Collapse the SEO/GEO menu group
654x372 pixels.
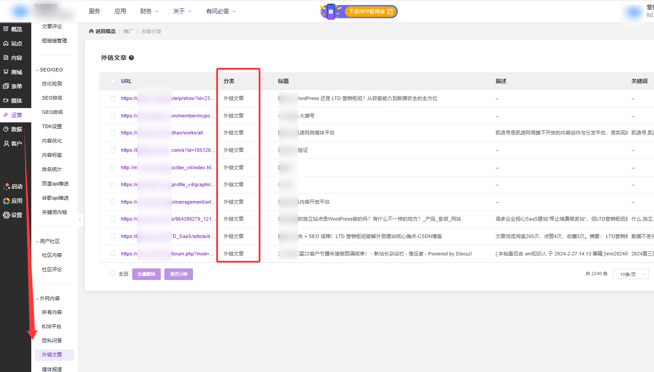point(37,70)
